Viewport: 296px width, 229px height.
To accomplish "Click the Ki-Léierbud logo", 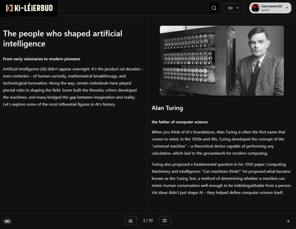I will point(29,8).
